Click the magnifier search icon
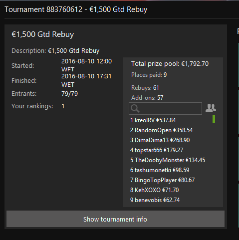This screenshot has height=240, width=239. [x=135, y=109]
